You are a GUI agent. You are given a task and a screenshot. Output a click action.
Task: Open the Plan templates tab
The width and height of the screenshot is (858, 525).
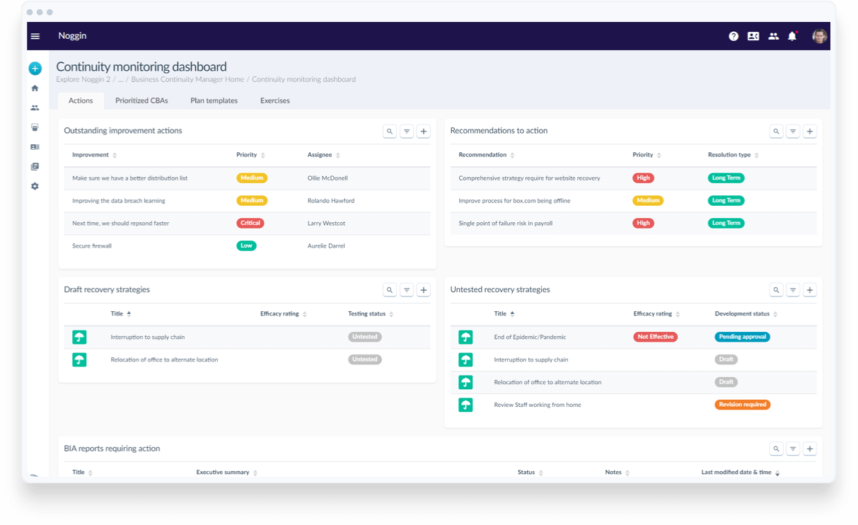214,100
